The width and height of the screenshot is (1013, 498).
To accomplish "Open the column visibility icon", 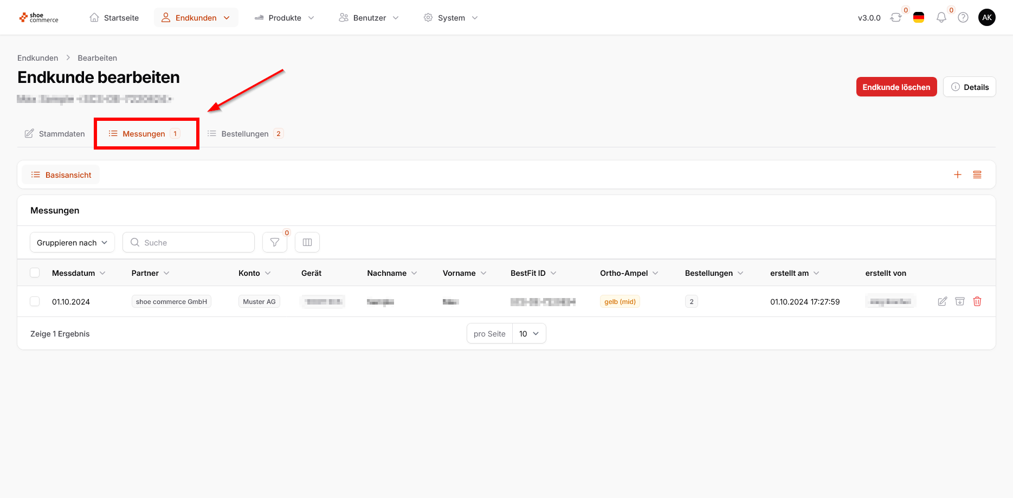I will click(307, 242).
